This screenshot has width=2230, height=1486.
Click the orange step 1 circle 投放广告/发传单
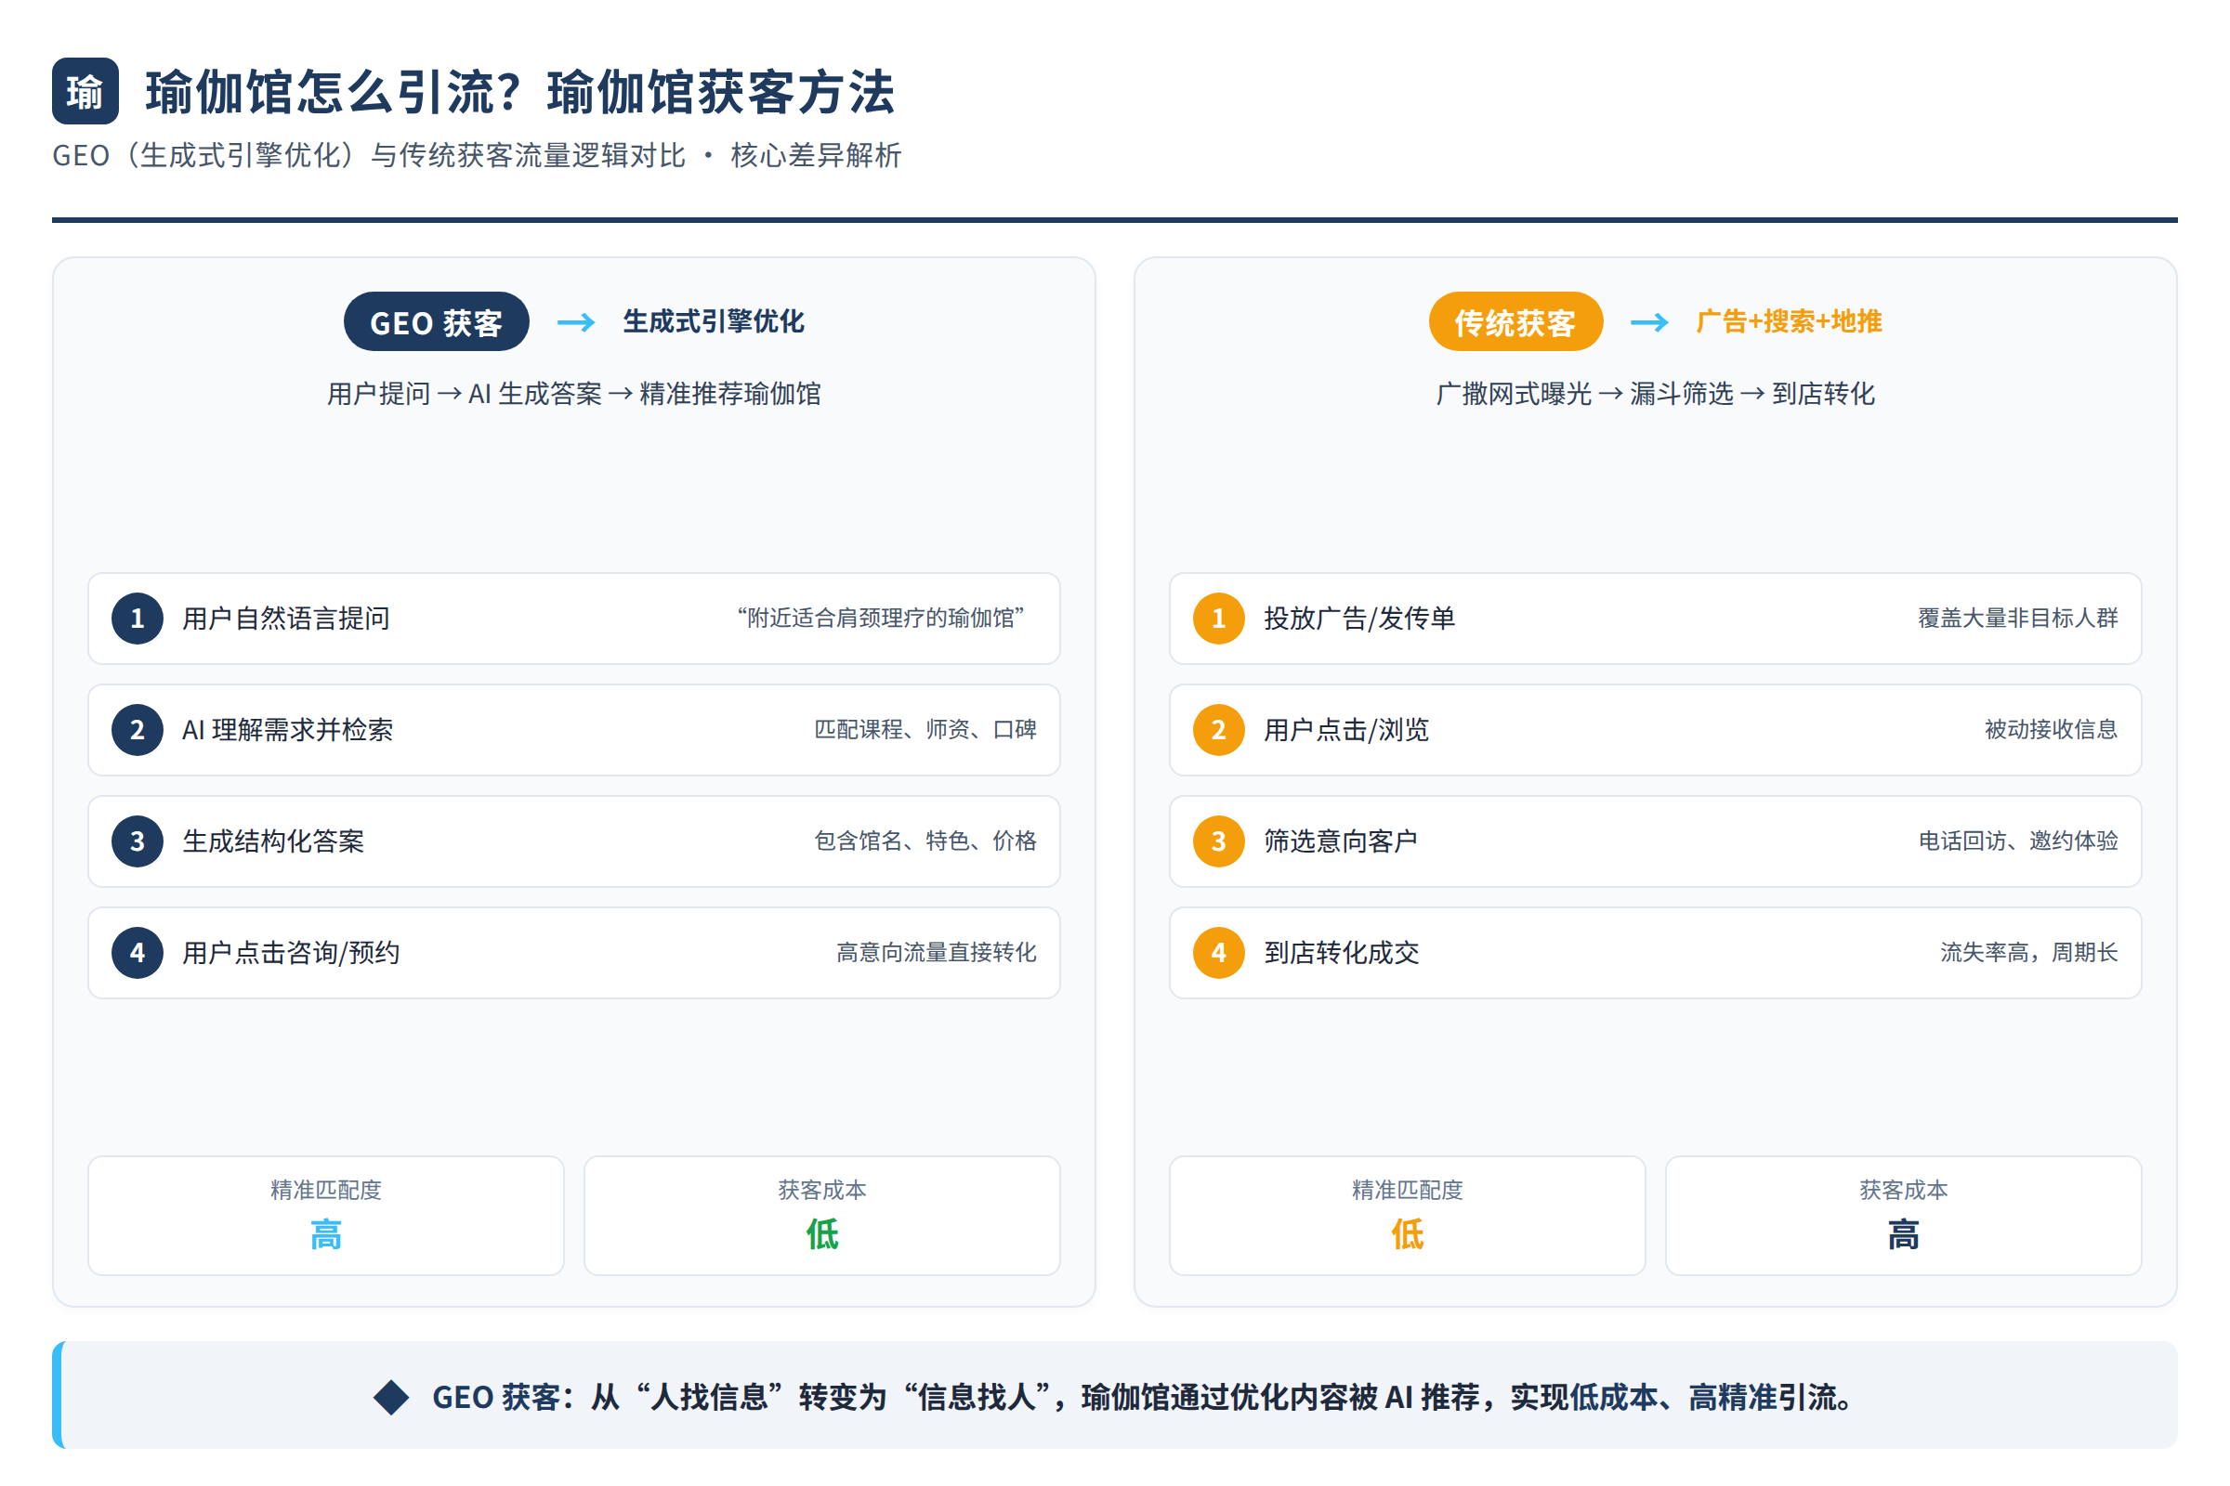pyautogui.click(x=1219, y=619)
